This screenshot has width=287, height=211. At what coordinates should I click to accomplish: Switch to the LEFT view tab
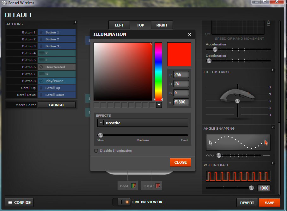119,25
